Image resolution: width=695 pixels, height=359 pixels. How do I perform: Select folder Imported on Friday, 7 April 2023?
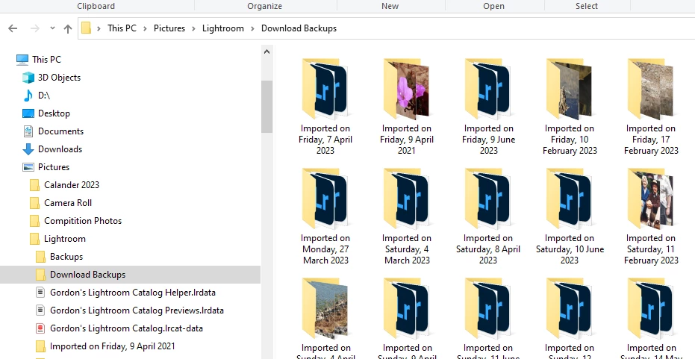[x=325, y=107]
